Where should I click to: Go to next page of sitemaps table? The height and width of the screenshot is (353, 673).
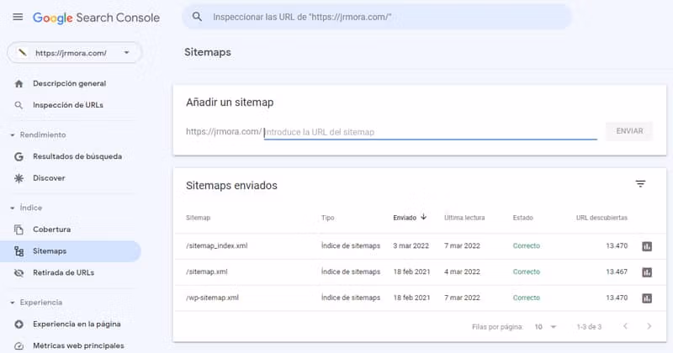pos(649,326)
